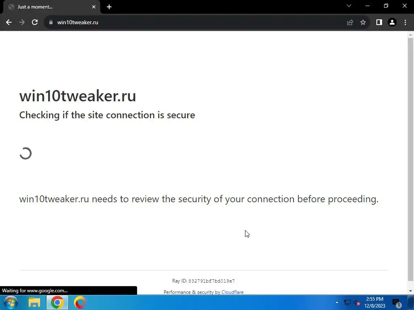Open File Explorer from the taskbar
Screen dimensions: 414x310
(x=34, y=302)
